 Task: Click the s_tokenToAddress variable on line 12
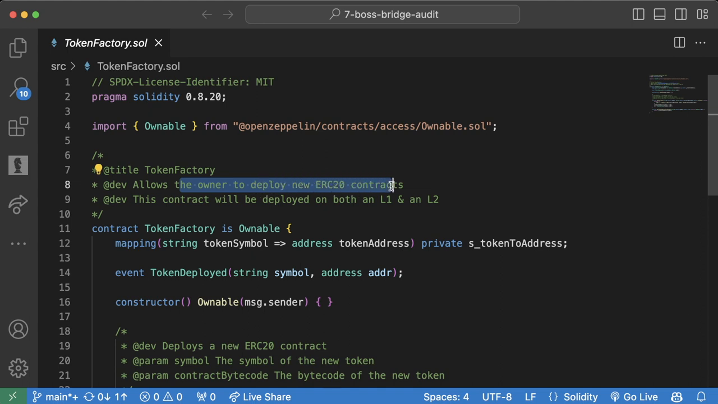[x=515, y=244]
